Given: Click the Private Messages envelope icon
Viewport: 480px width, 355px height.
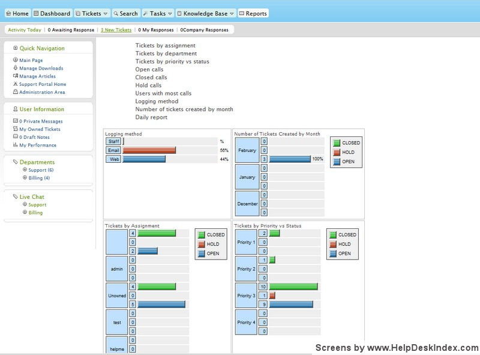Looking at the screenshot, I should tap(15, 121).
